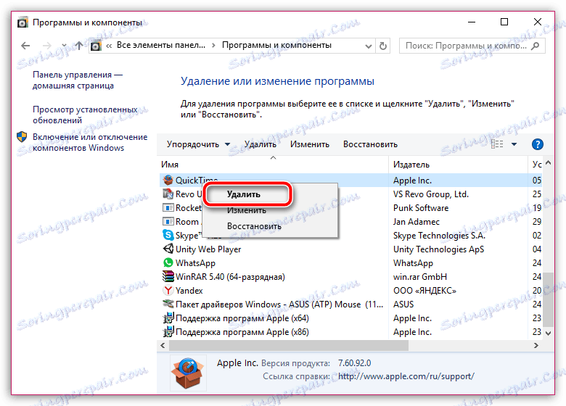This screenshot has height=406, width=566.
Task: Click Jan Adamec publisher cell
Action: [x=417, y=222]
